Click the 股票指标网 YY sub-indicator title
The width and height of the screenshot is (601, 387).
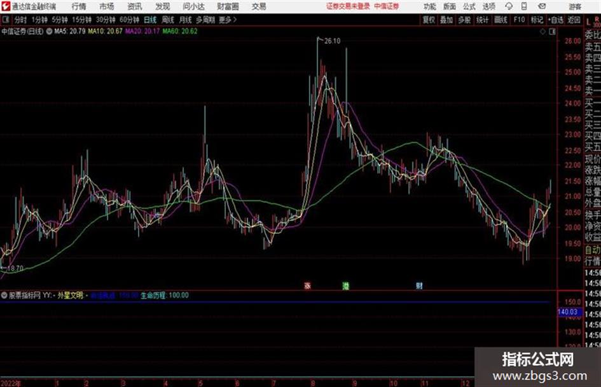31,295
